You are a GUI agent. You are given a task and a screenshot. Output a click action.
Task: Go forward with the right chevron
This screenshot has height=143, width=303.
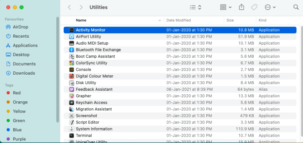(x=81, y=7)
